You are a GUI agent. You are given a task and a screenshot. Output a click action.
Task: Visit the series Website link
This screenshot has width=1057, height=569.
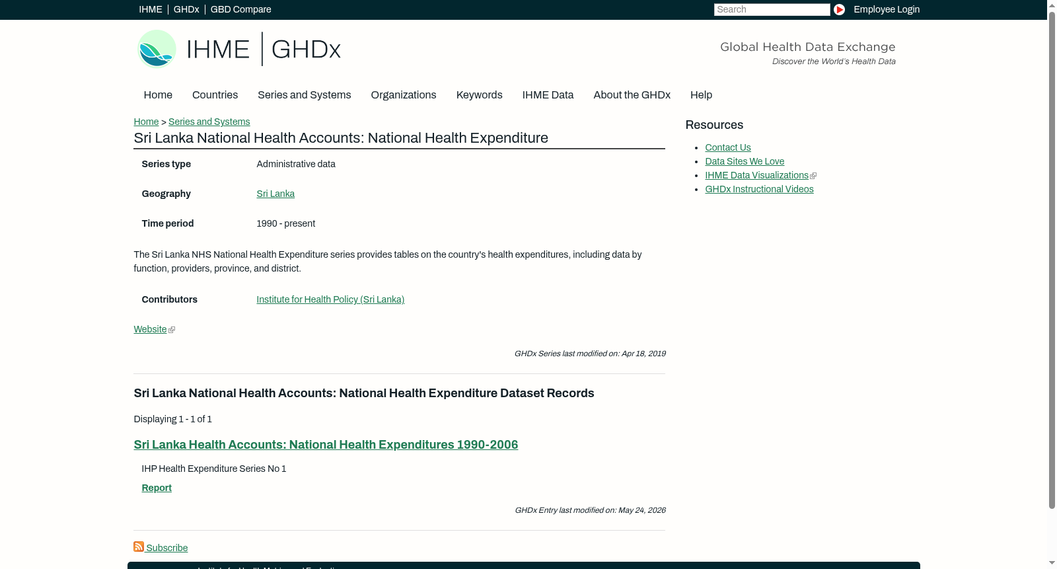coord(150,329)
